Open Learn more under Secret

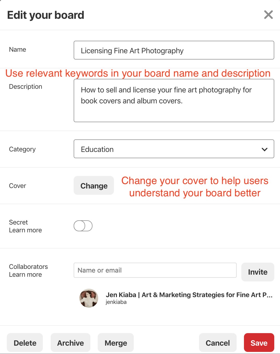pos(25,230)
